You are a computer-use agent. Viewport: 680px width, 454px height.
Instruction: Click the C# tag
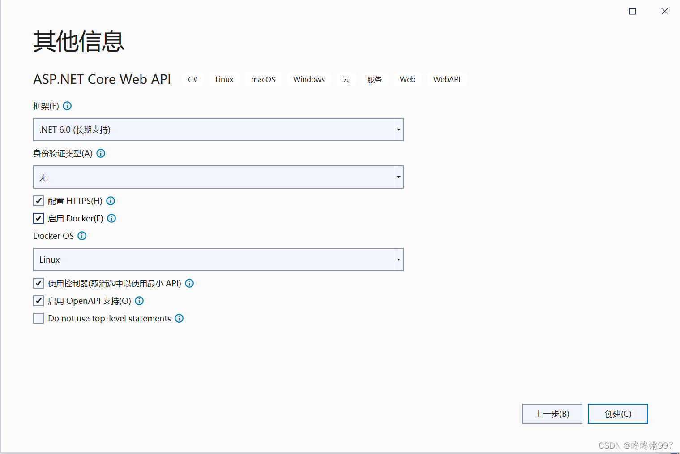point(192,79)
